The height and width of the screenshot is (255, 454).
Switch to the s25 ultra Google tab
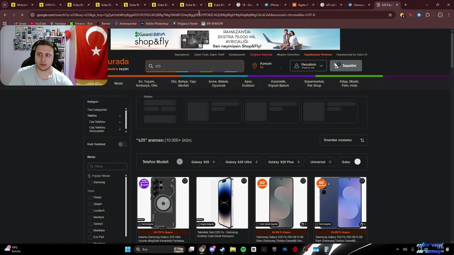tap(331, 5)
